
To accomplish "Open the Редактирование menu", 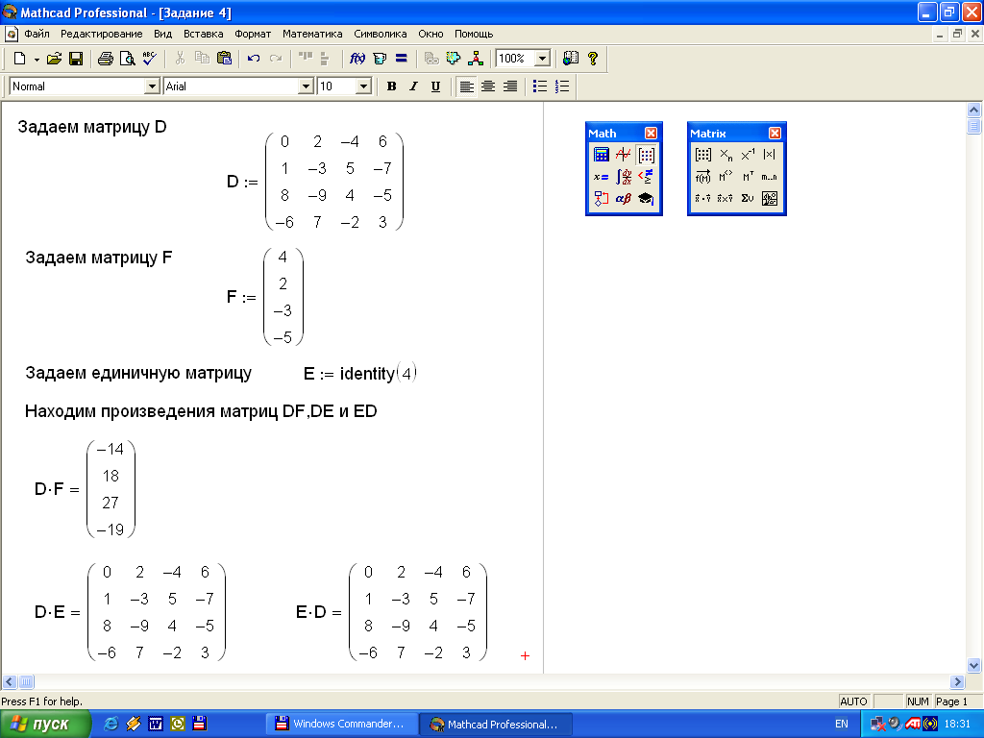I will tap(102, 34).
